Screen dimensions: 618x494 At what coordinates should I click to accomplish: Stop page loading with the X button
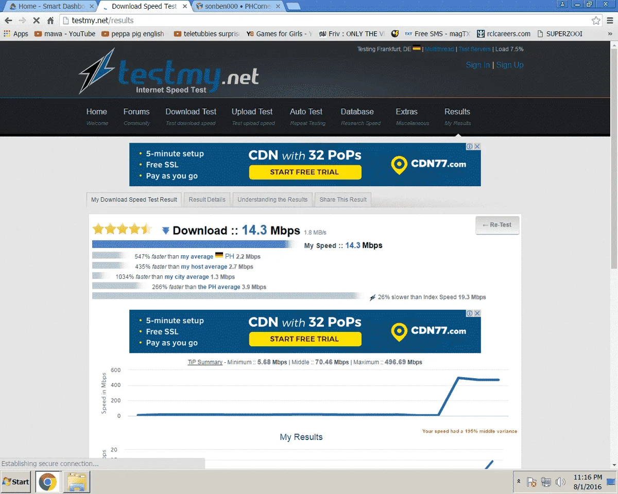click(36, 21)
